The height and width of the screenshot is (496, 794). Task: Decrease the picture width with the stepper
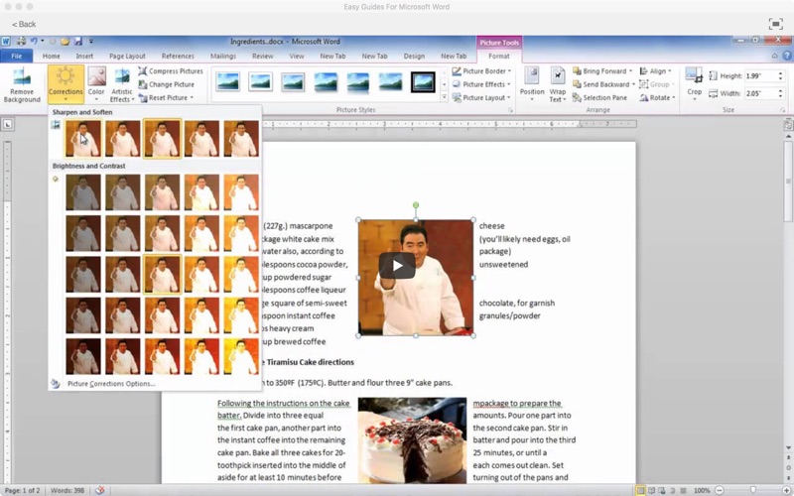[780, 96]
